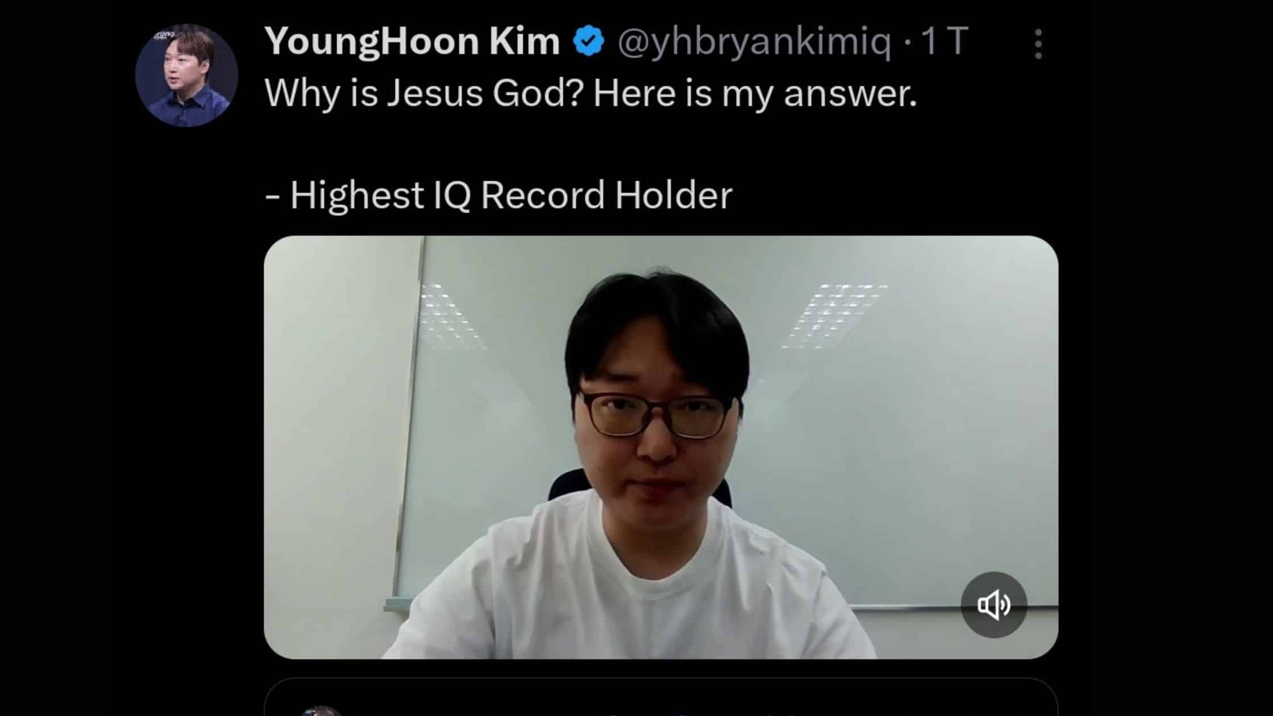Click the "1 T" post timestamp
This screenshot has height=716, width=1273.
(x=944, y=41)
